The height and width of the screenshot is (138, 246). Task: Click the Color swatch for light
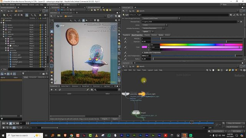point(145,47)
